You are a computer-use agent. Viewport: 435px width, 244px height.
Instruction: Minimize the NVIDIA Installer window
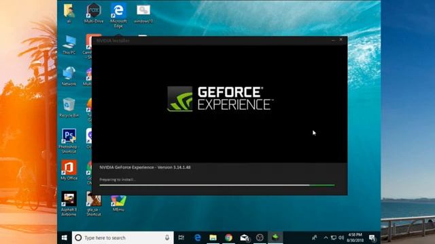333,40
